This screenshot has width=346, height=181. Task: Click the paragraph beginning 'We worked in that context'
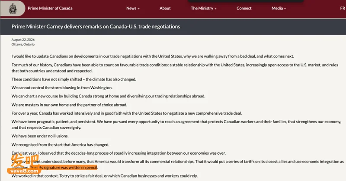(105, 176)
